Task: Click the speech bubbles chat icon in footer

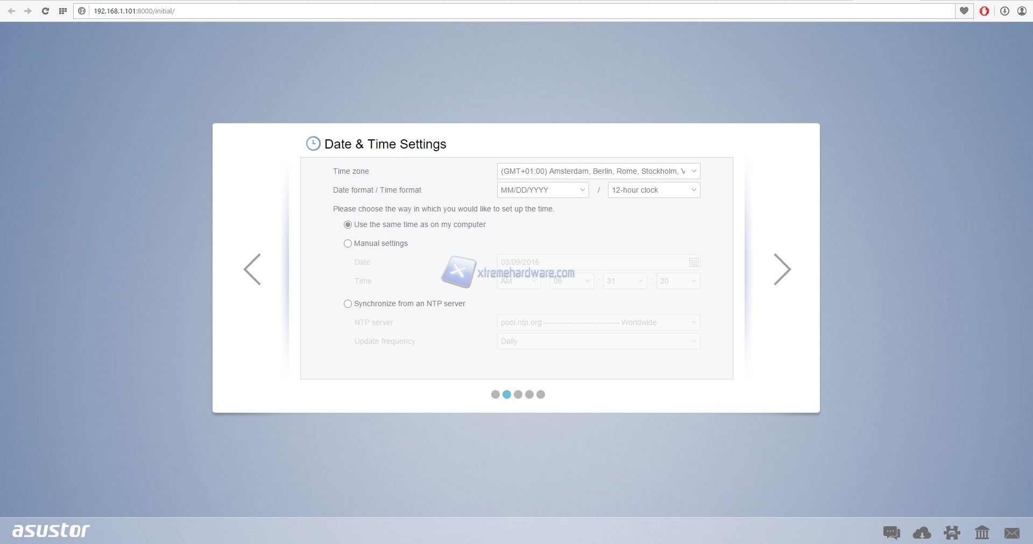Action: click(x=892, y=533)
